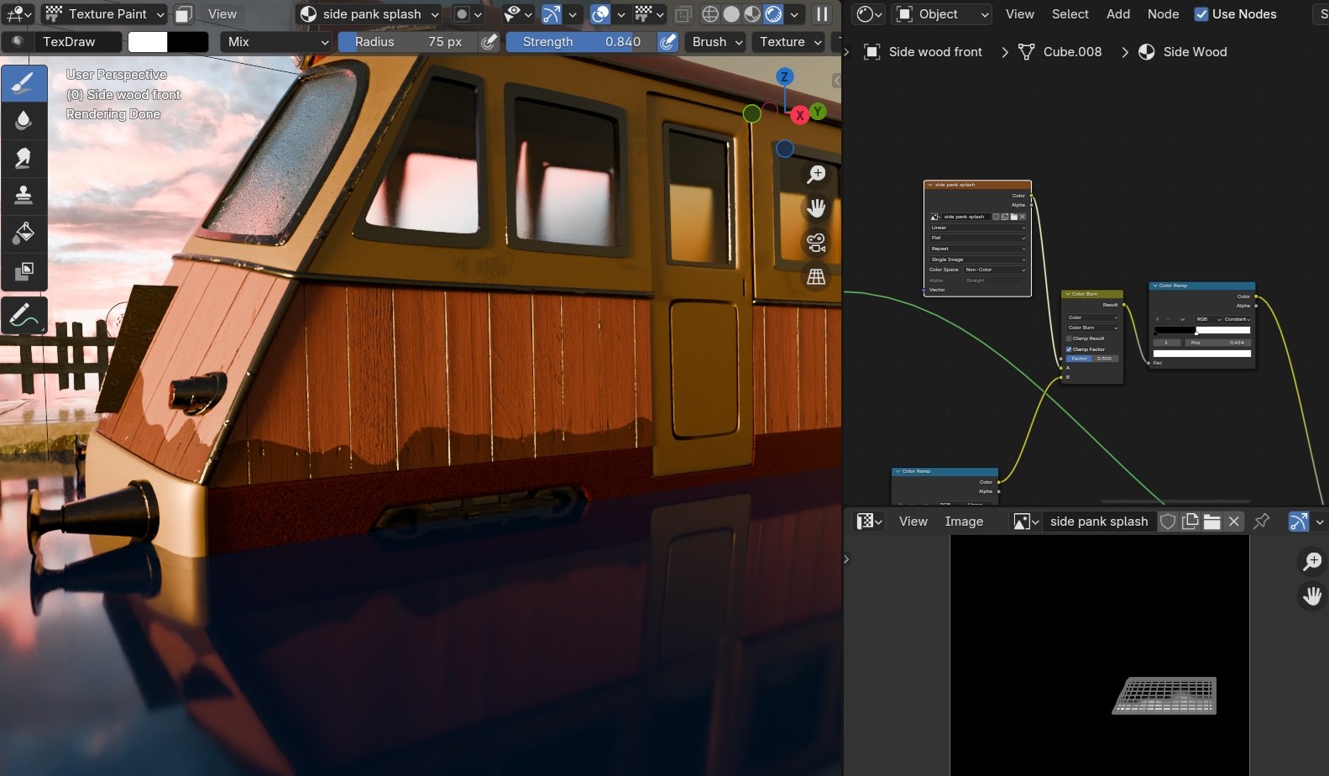This screenshot has height=776, width=1329.
Task: Select the Draw brush tool
Action: pos(24,82)
